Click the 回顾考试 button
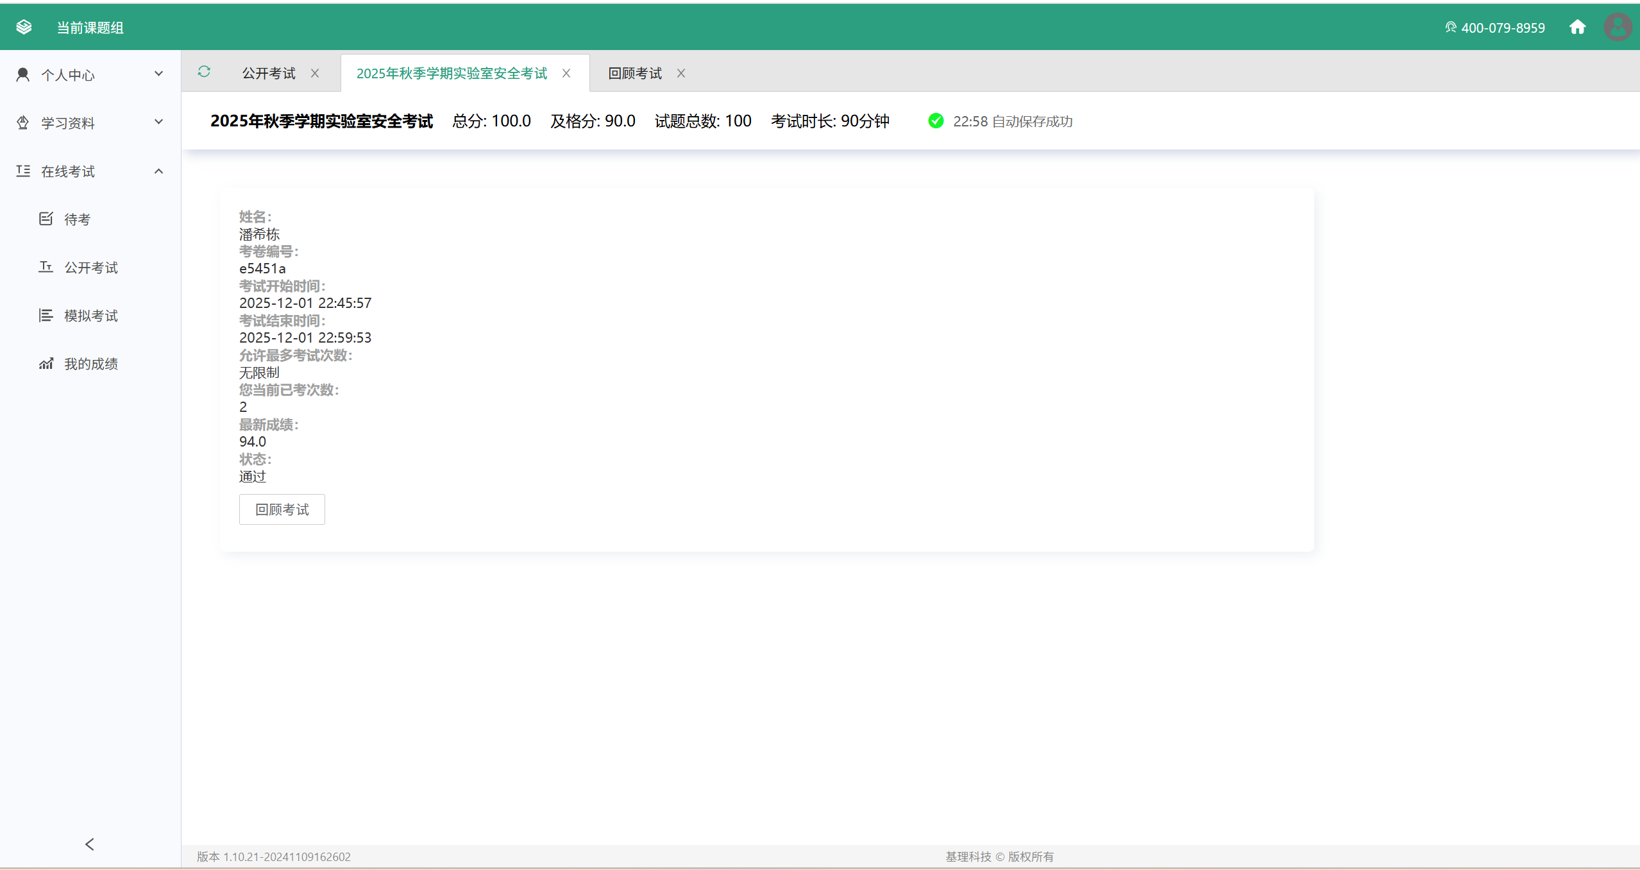1640x870 pixels. (x=282, y=509)
